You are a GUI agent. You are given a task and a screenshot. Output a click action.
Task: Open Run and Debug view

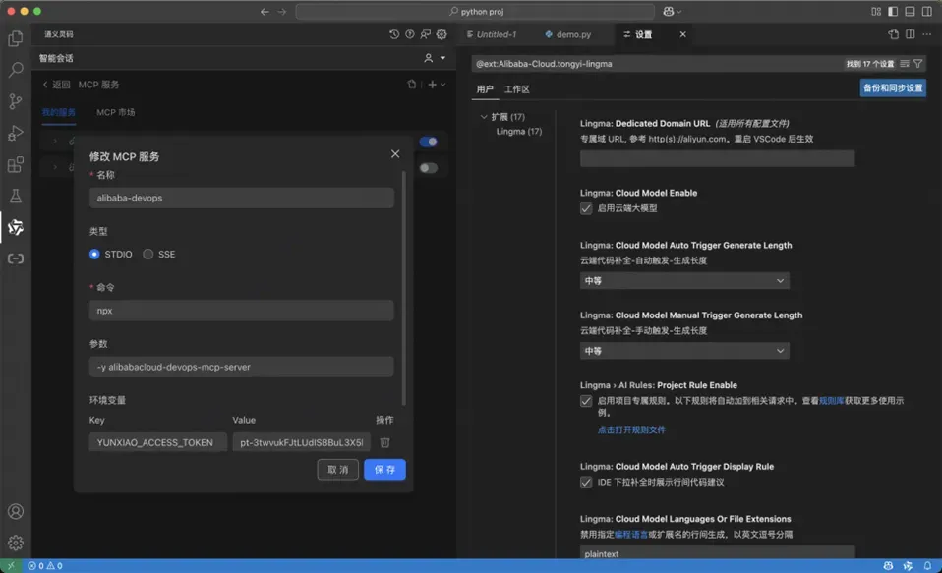point(16,133)
